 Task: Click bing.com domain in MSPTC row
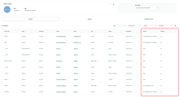click(24, 36)
